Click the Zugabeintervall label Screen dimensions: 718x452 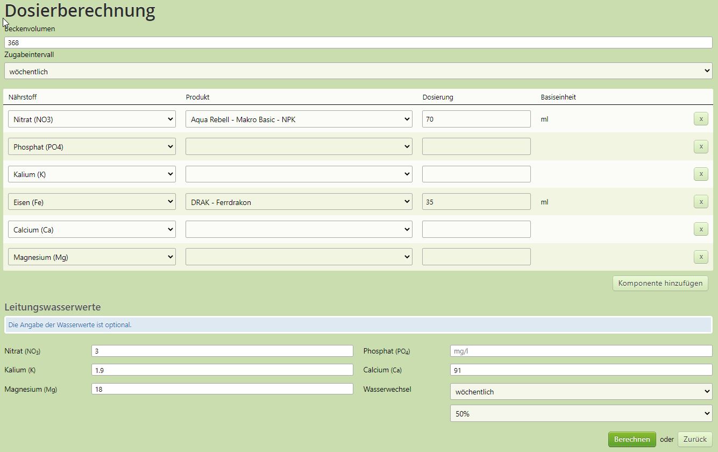click(29, 54)
